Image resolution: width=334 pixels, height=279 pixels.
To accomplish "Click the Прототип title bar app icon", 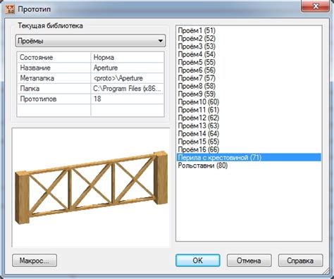I will (x=10, y=9).
